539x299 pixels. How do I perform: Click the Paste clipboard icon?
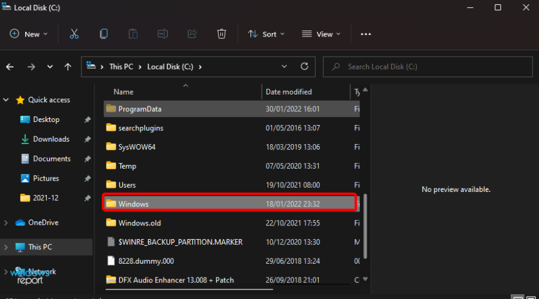click(133, 34)
